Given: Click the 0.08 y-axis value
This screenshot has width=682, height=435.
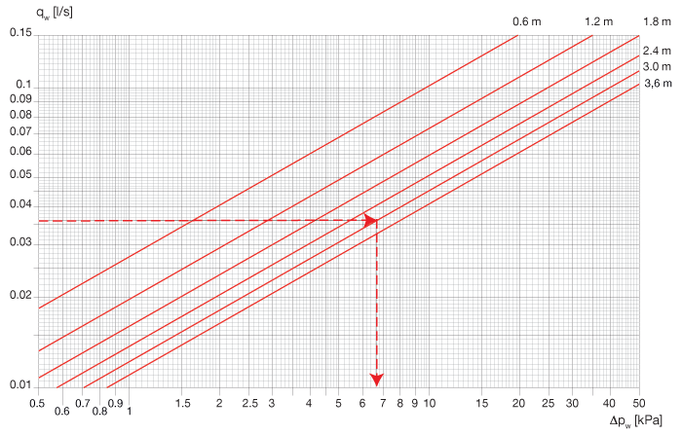Looking at the screenshot, I should point(20,115).
